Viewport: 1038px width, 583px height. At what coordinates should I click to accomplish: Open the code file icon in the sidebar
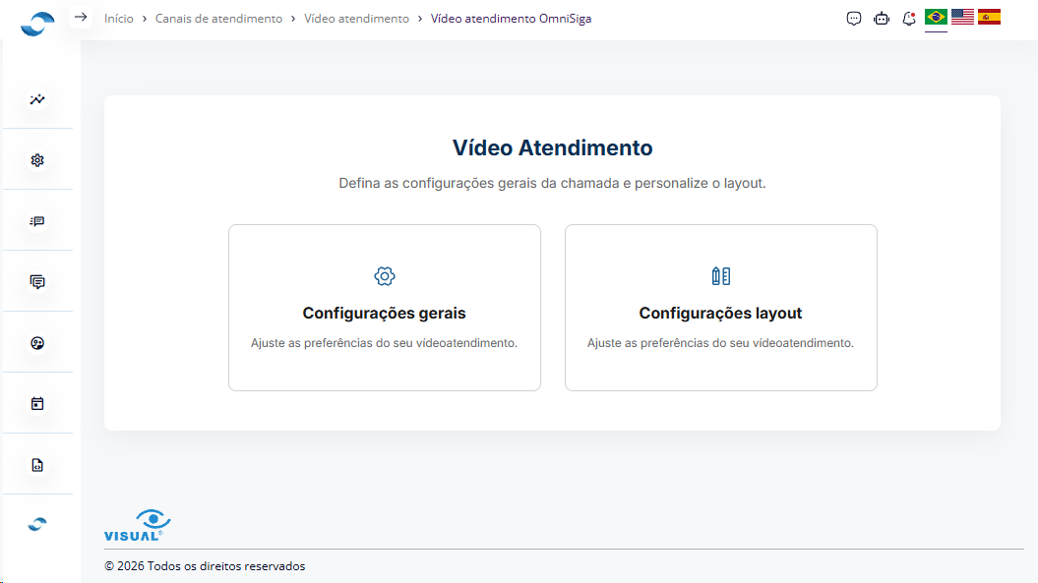tap(37, 465)
